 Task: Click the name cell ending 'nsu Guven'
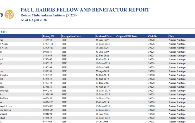5,110
